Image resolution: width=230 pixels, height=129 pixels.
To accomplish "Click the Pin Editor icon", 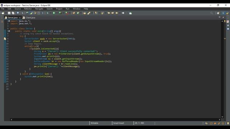I will click(x=130, y=13).
